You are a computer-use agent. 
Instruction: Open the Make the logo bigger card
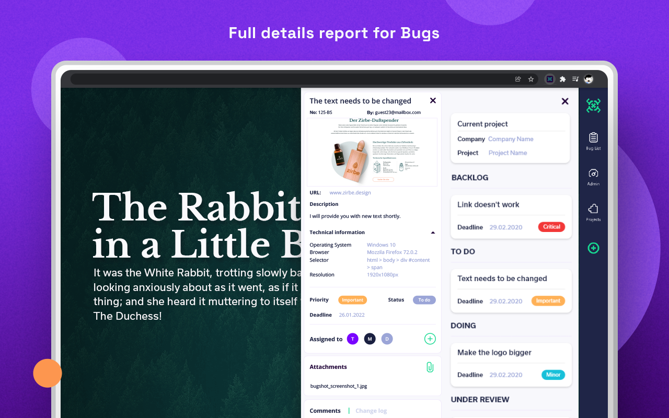tap(511, 364)
